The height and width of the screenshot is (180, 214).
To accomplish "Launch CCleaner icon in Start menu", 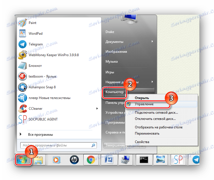I will 22,108.
